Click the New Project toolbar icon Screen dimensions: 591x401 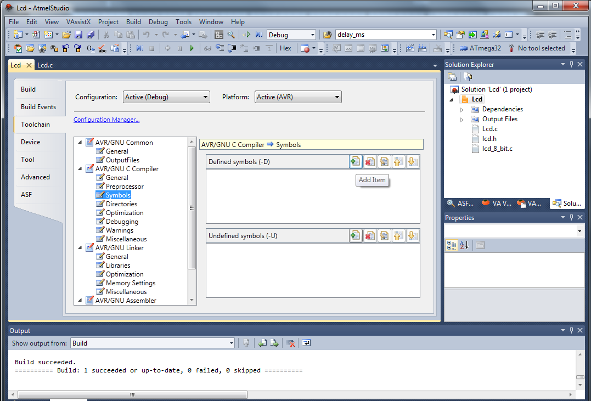pyautogui.click(x=18, y=35)
